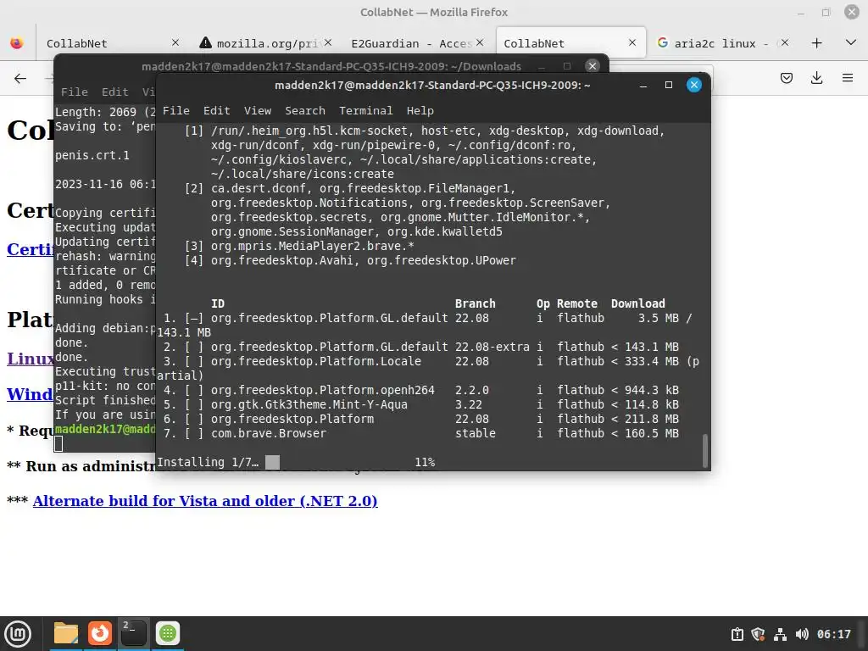The image size is (868, 651).
Task: Open Help menu in front terminal
Action: click(x=420, y=111)
